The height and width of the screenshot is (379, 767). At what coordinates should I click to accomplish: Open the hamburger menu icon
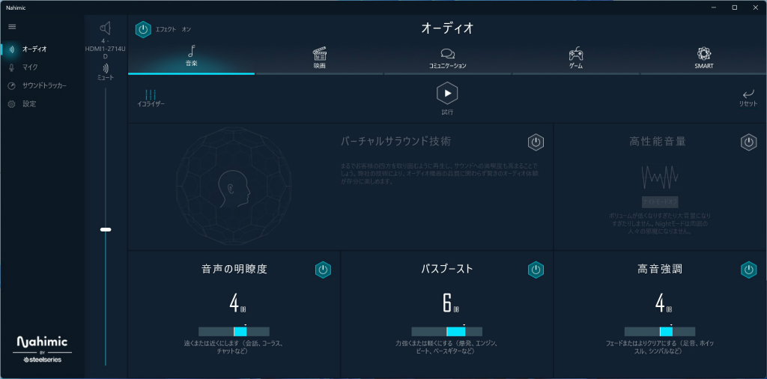point(12,27)
